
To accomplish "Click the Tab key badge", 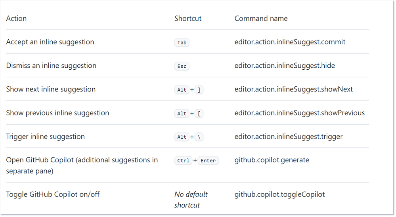I will (x=182, y=42).
